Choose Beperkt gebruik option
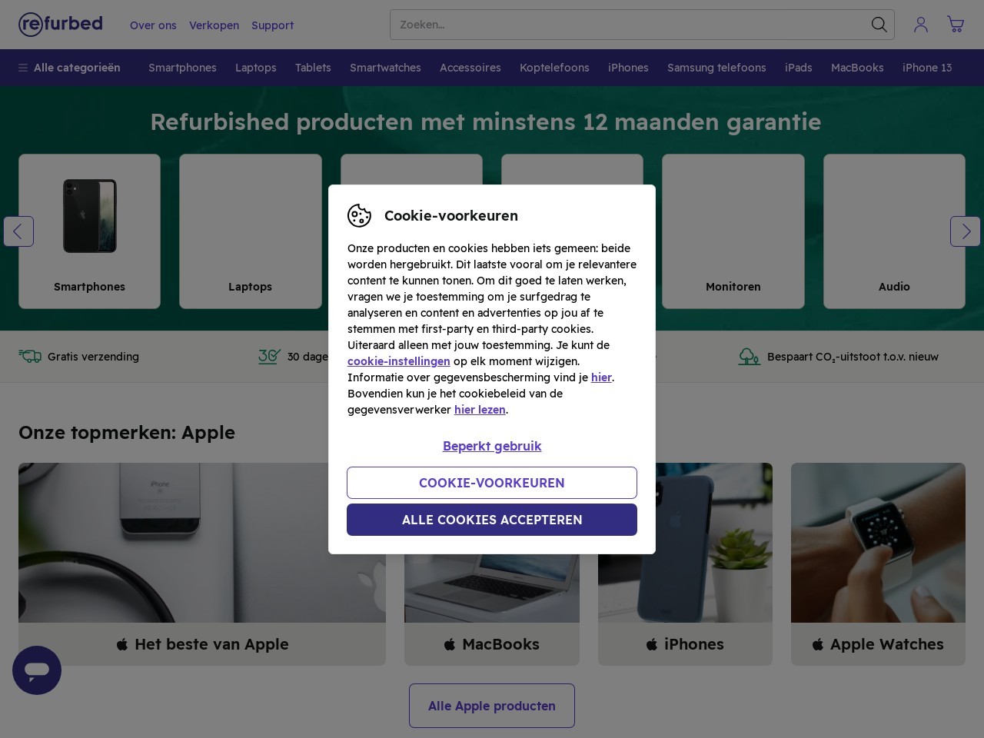The image size is (984, 738). [492, 446]
